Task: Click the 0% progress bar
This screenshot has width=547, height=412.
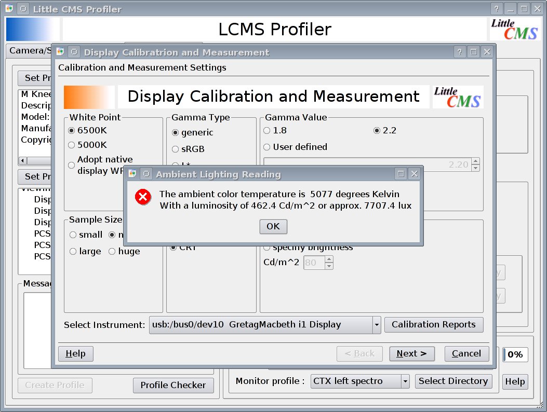Action: click(515, 354)
